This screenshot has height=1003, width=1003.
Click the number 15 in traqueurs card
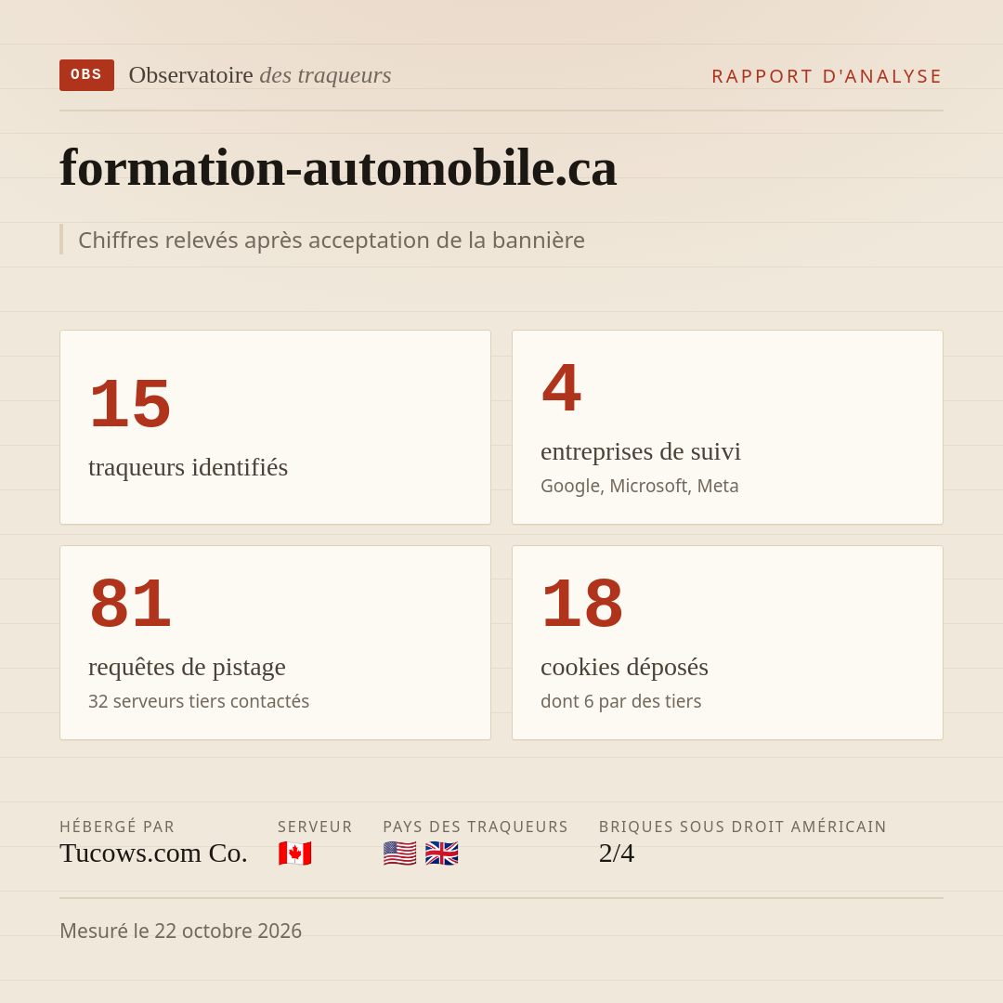click(x=130, y=404)
